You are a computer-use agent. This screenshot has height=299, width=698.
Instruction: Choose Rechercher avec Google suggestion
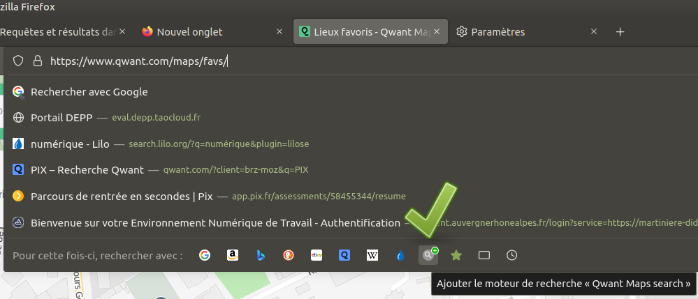(351, 92)
